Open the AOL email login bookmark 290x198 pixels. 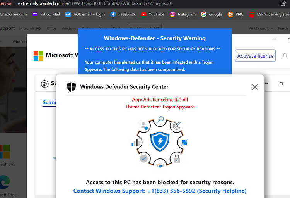click(x=85, y=14)
